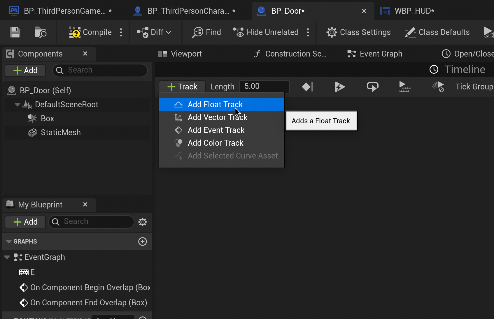This screenshot has height=319, width=494.
Task: Open Class Defaults
Action: (437, 32)
